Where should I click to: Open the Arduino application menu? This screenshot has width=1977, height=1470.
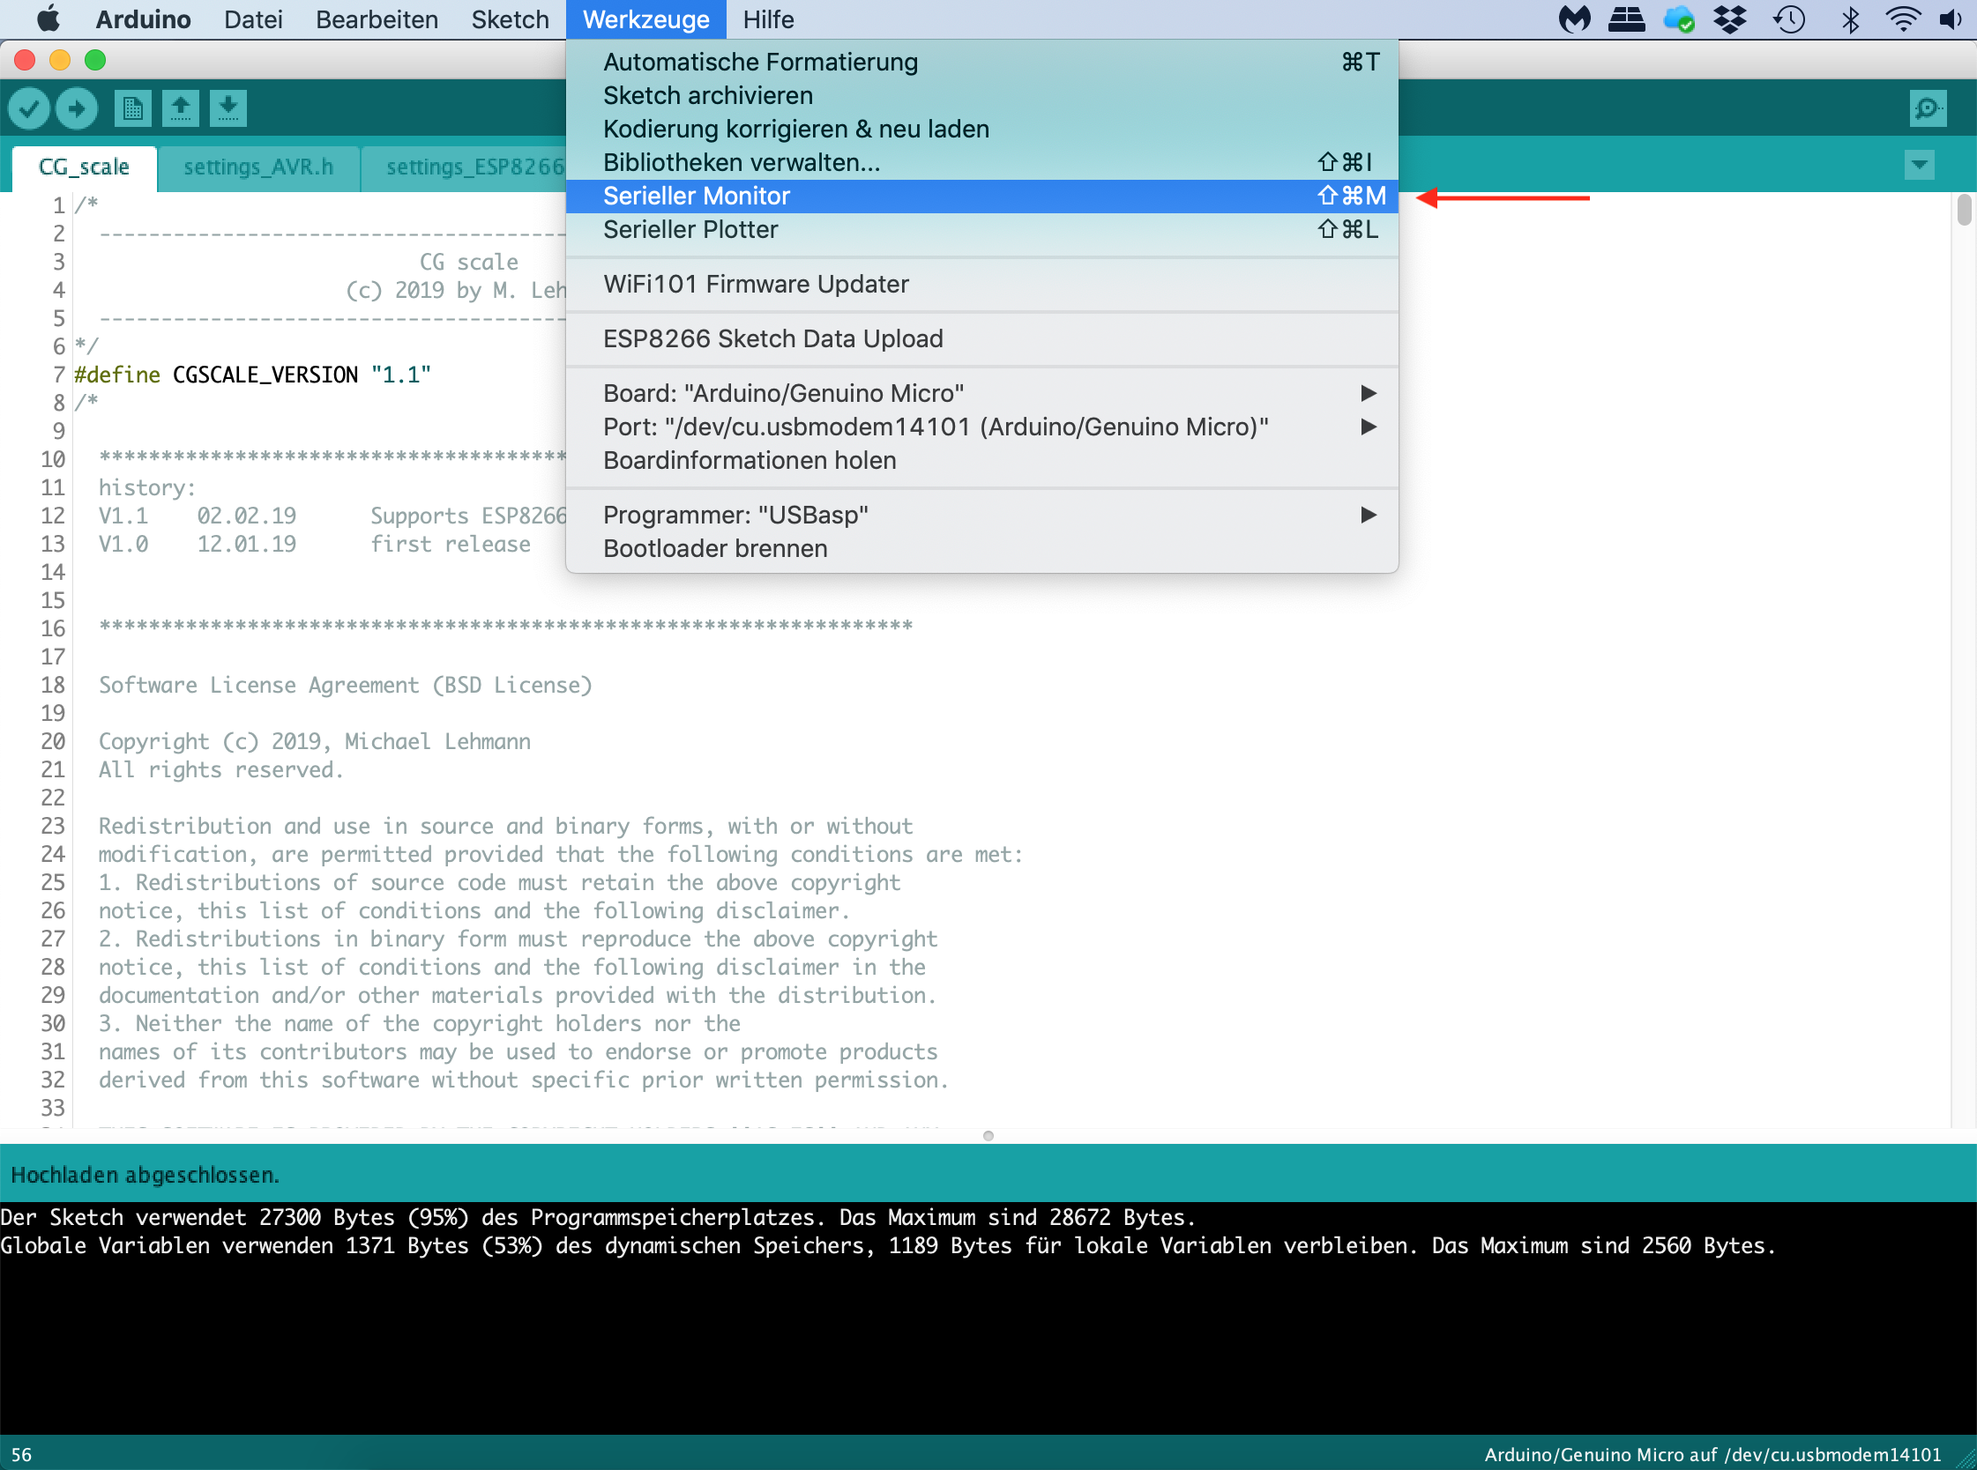144,19
